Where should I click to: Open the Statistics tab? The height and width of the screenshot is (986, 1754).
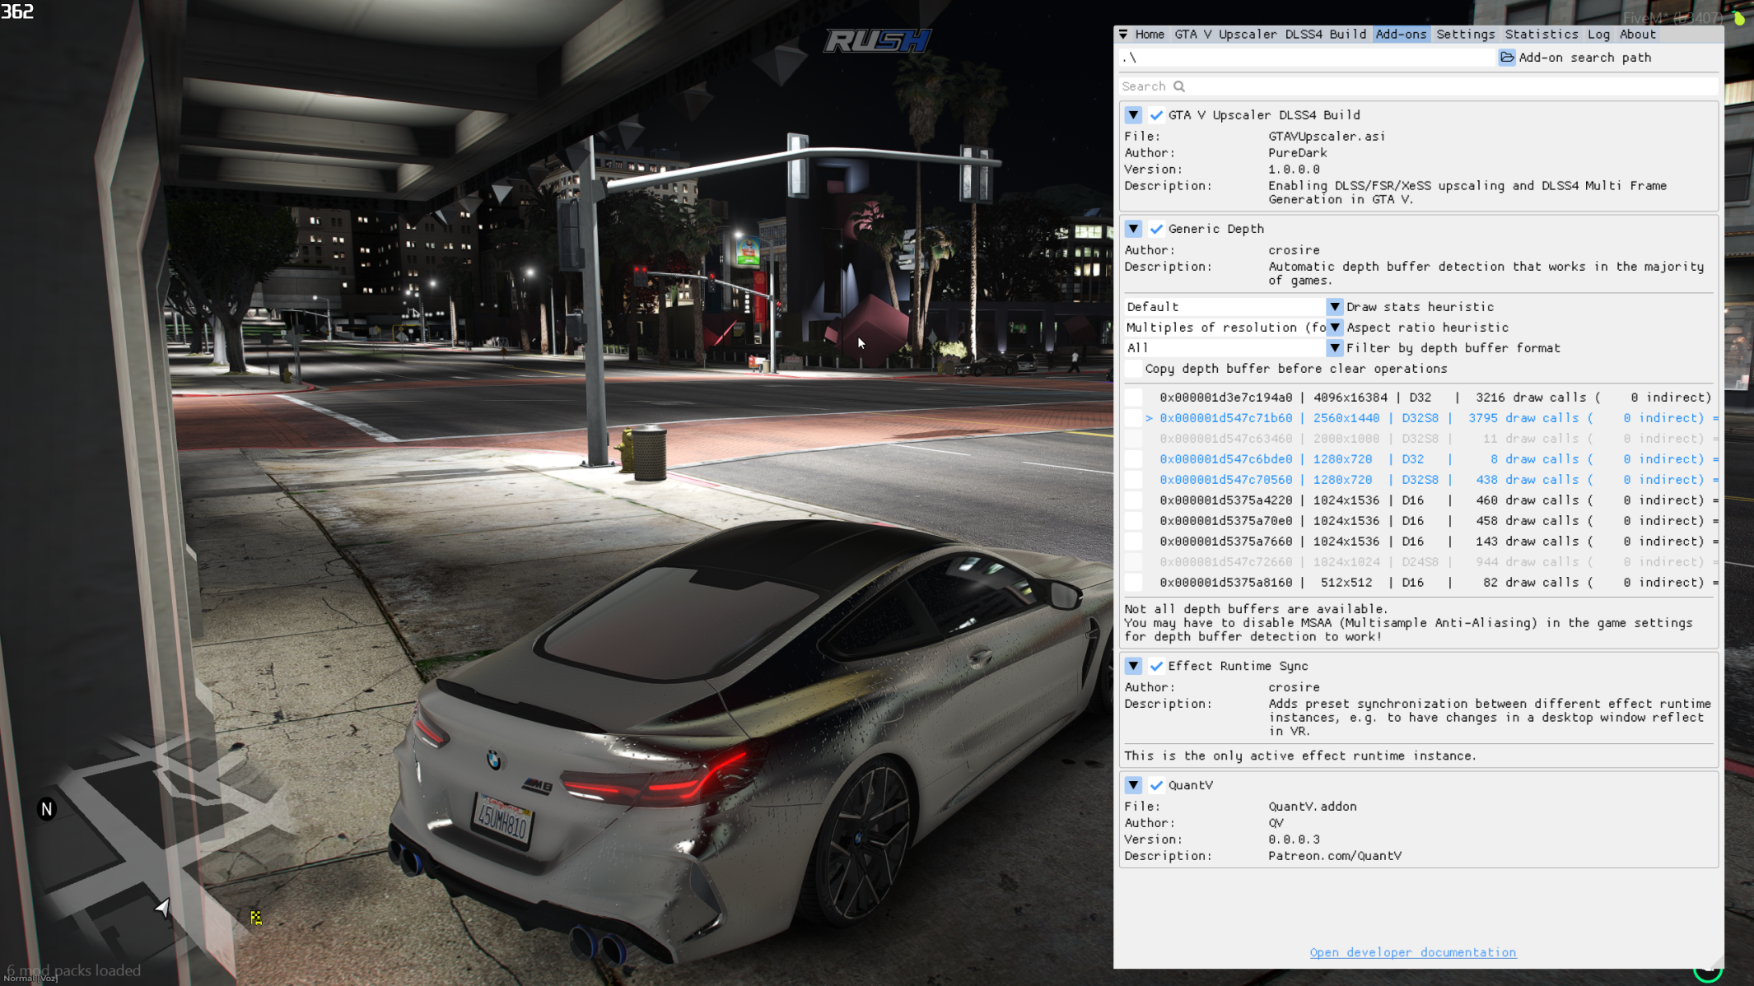tap(1542, 35)
